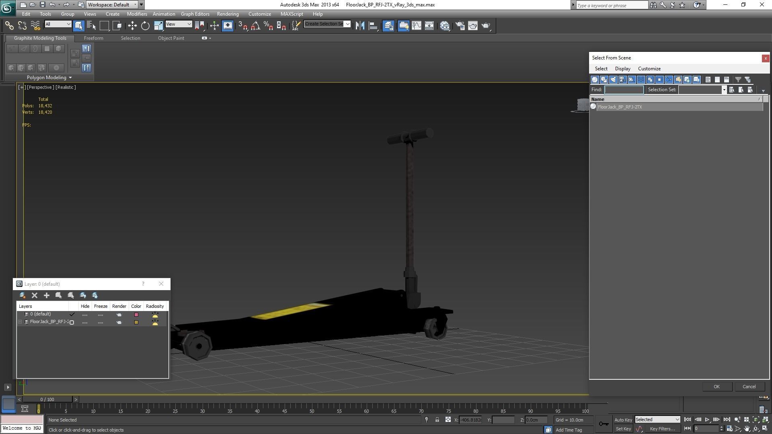Click the Unlink Selection tool
This screenshot has height=434, width=772.
22,26
